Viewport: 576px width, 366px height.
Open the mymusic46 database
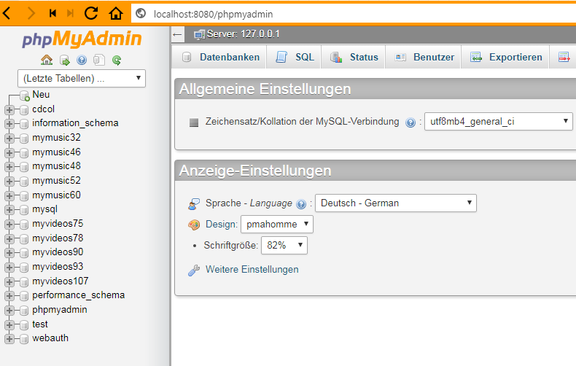pyautogui.click(x=56, y=152)
